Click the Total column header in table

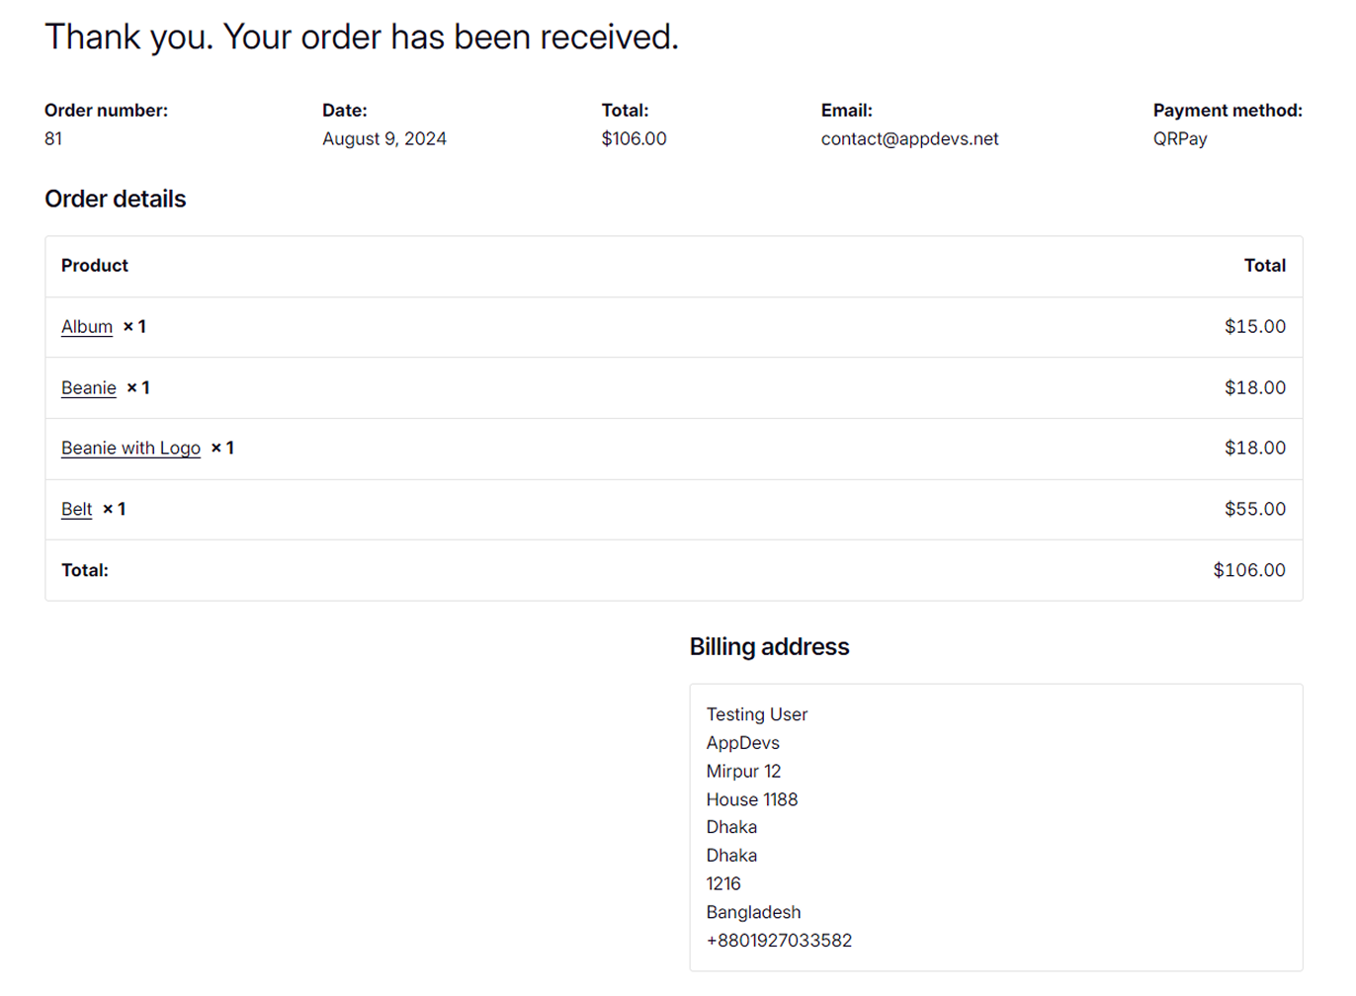click(x=1264, y=266)
